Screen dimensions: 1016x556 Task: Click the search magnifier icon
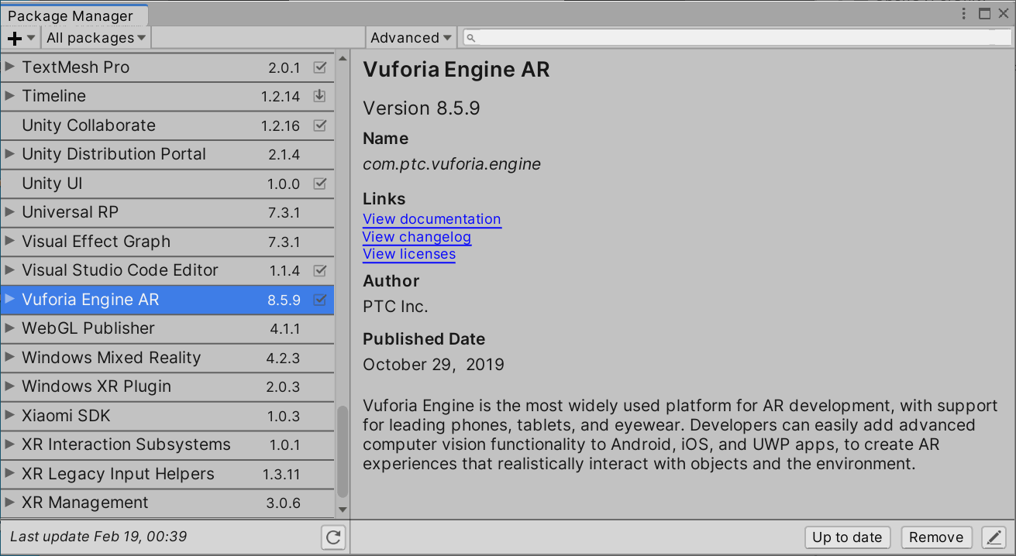point(471,38)
